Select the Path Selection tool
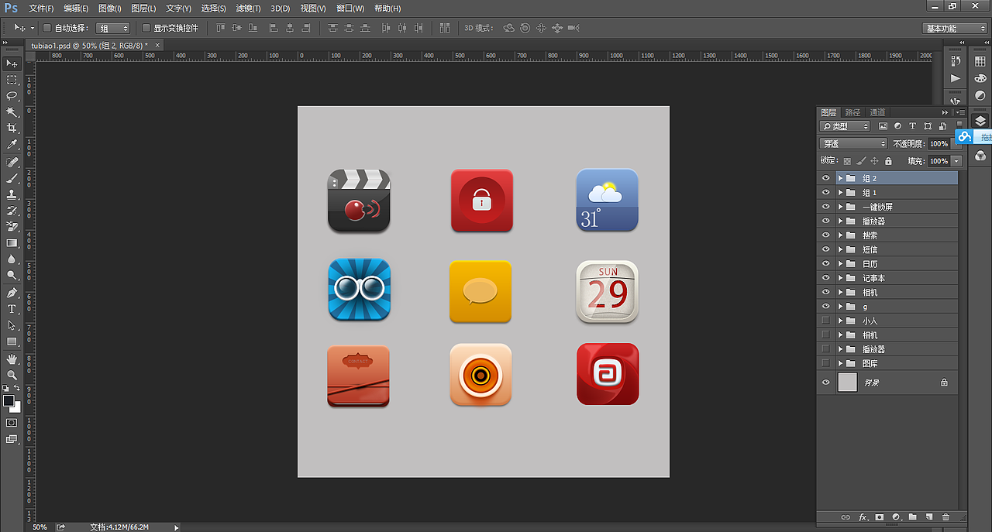 pos(12,325)
